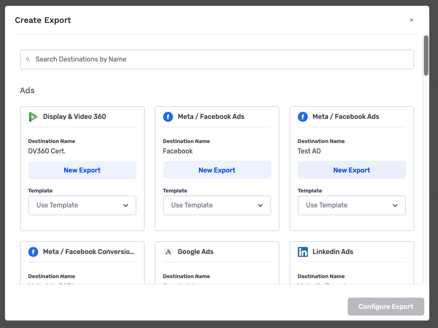Click the Create Export dialog title
The height and width of the screenshot is (328, 438).
pos(43,20)
